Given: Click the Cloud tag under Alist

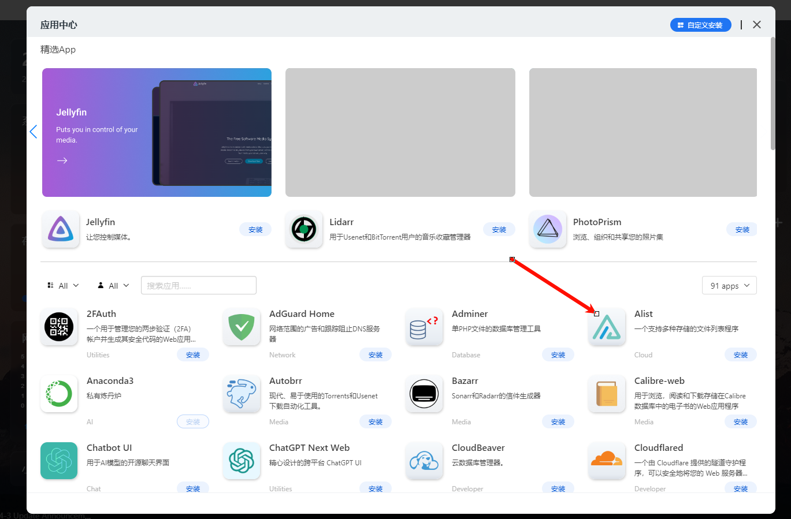Looking at the screenshot, I should tap(643, 355).
